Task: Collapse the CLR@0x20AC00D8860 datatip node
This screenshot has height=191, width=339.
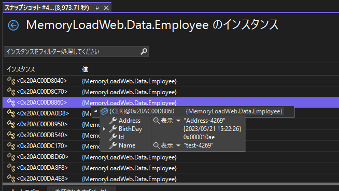Action: (x=95, y=111)
